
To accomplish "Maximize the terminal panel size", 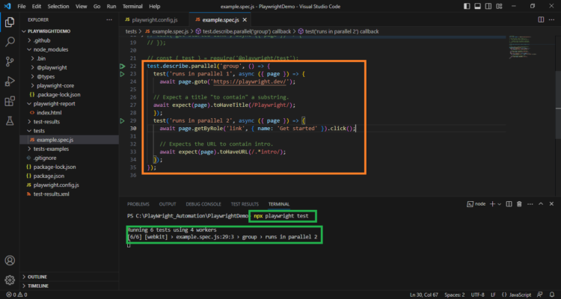I will tap(540, 203).
